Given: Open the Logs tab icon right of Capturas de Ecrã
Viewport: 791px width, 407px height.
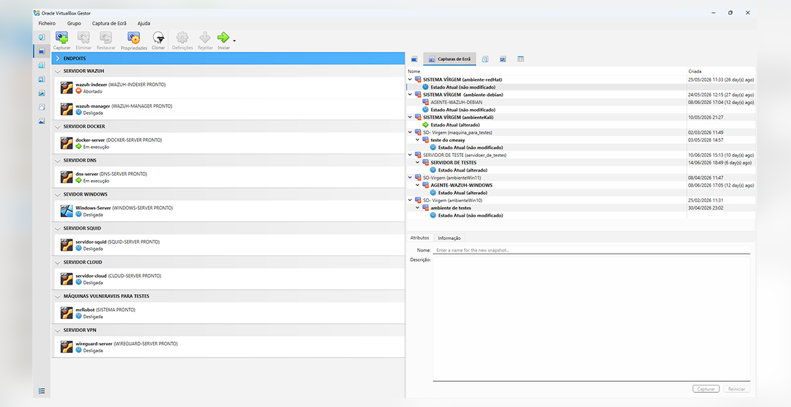Looking at the screenshot, I should pyautogui.click(x=484, y=59).
